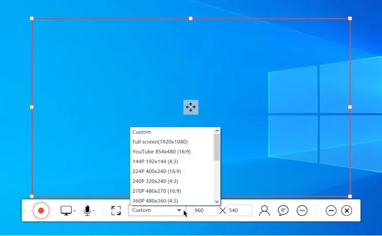Click the right-middle region resize handle
382x236 pixels.
coord(350,107)
